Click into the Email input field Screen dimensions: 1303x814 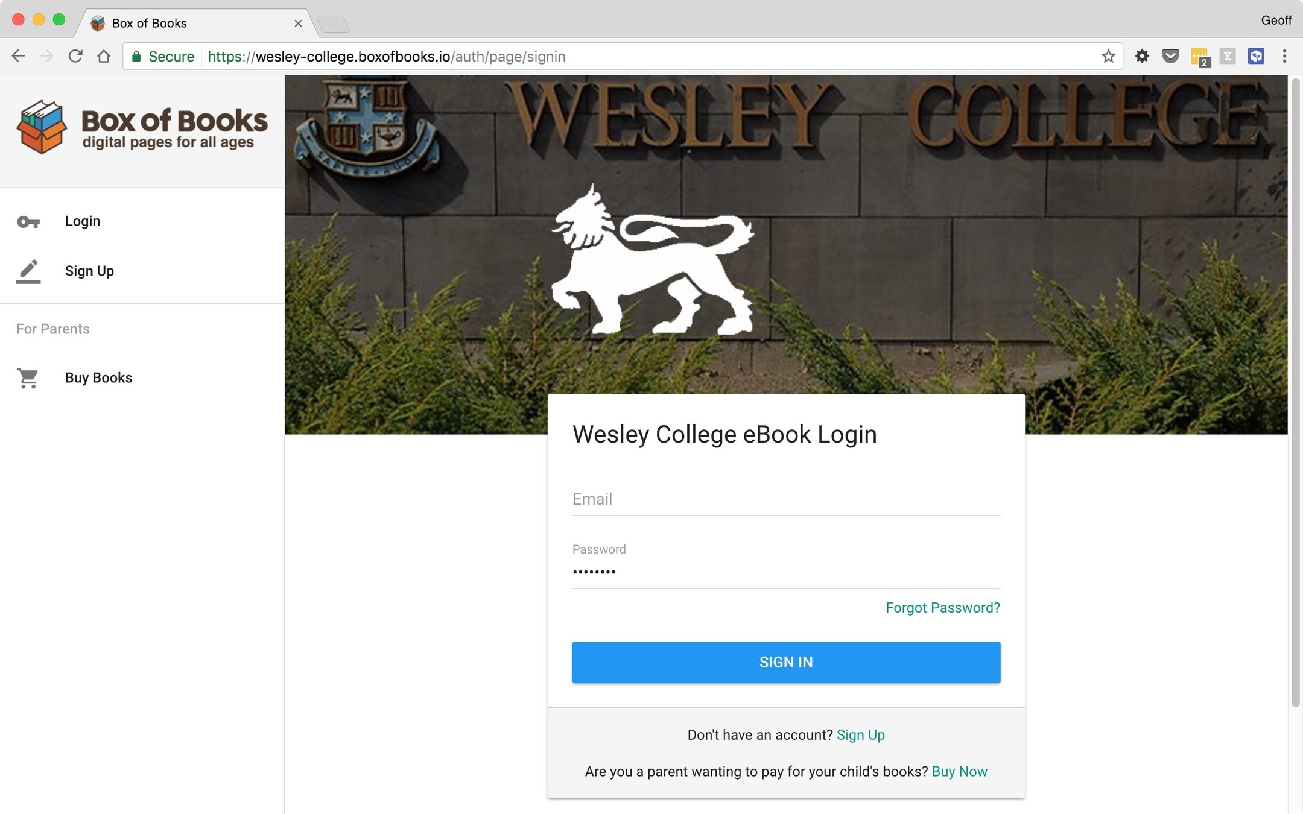click(786, 500)
